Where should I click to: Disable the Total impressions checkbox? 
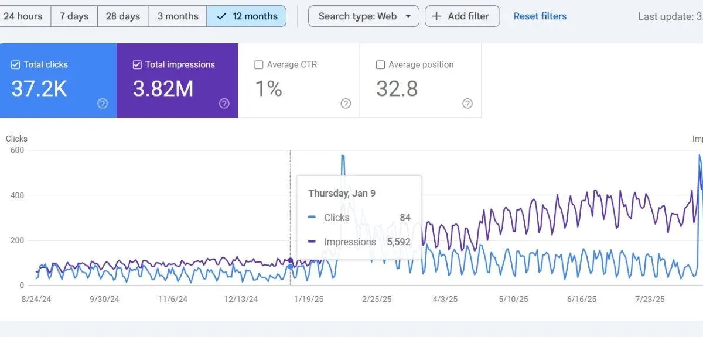tap(136, 64)
